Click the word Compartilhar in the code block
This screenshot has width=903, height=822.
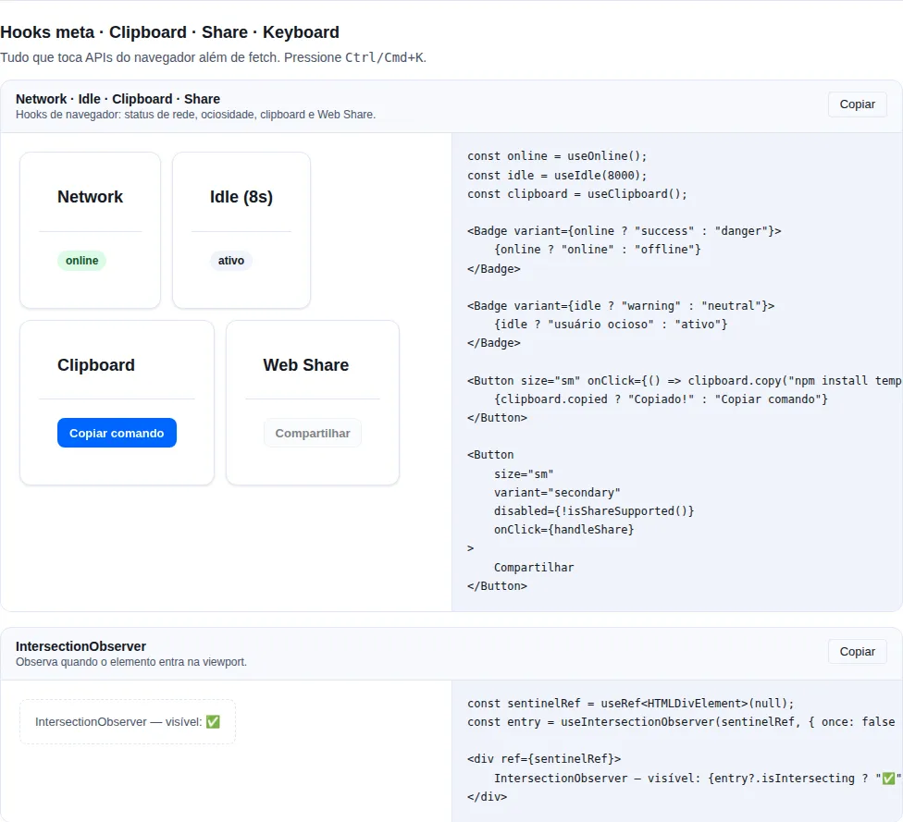(x=534, y=568)
